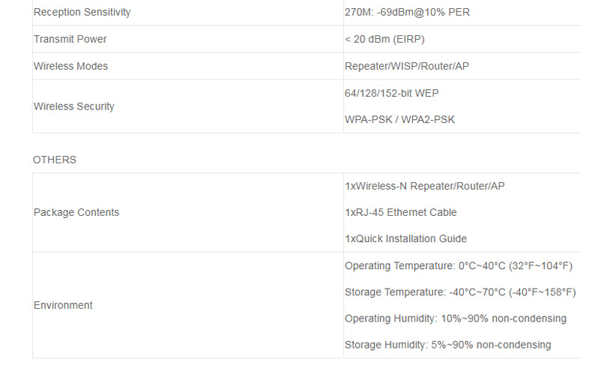
Task: Click the Wireless Modes label
Action: (70, 66)
